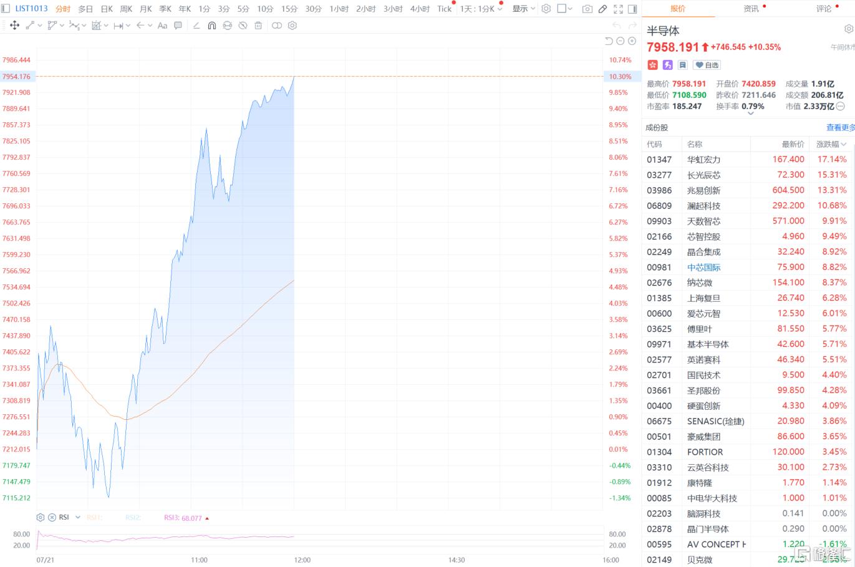Toggle the left sidebar panel icon

pyautogui.click(x=6, y=9)
